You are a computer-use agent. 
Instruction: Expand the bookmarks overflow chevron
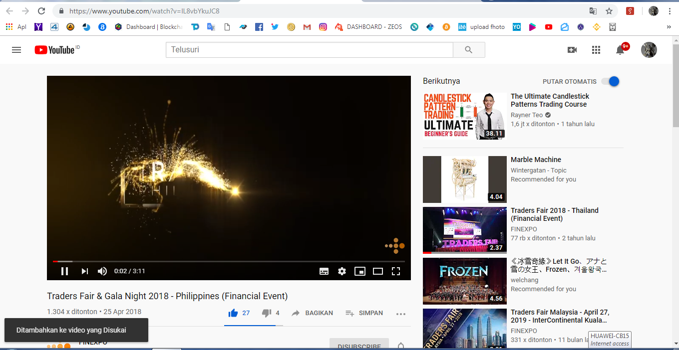(x=669, y=27)
